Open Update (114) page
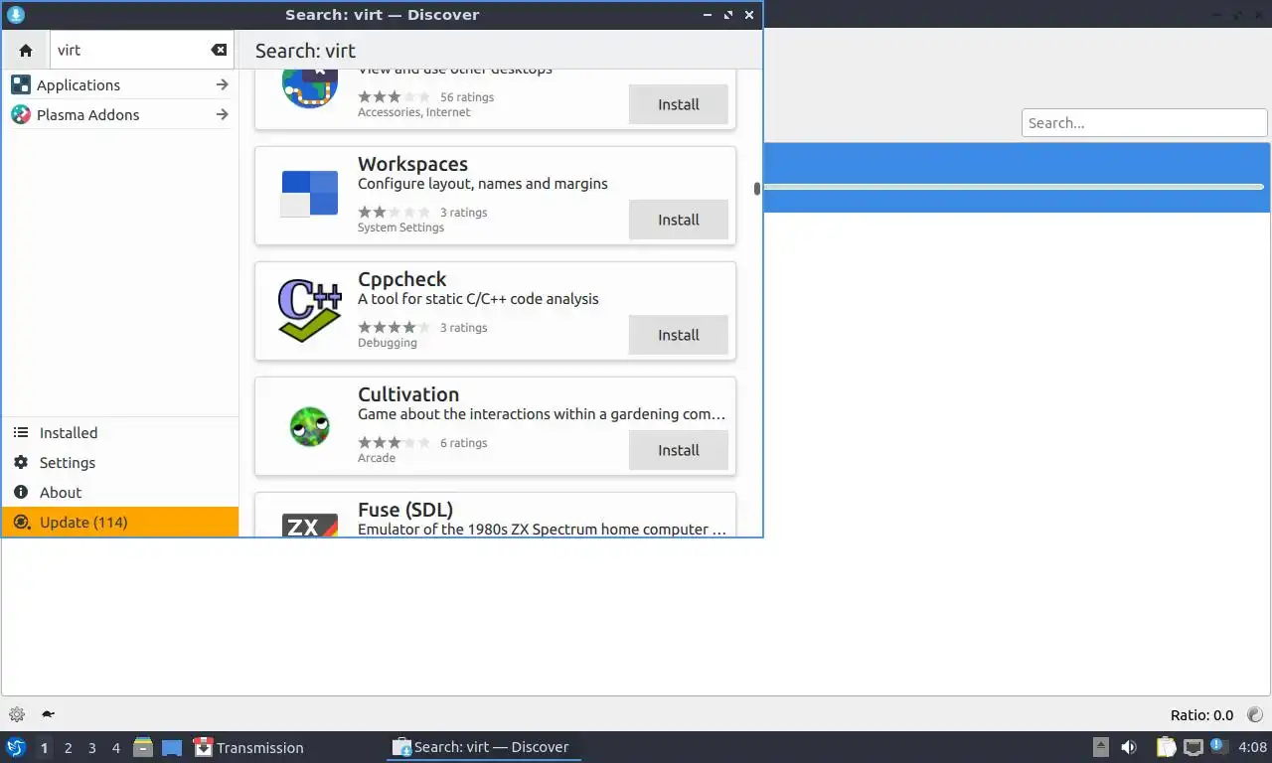This screenshot has height=763, width=1272. (120, 523)
